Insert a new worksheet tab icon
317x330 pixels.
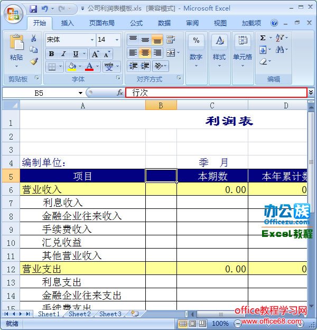135,314
